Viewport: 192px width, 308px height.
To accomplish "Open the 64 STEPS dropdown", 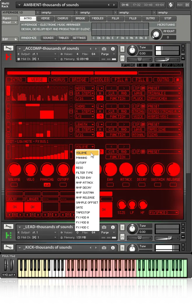I will [x=85, y=93].
